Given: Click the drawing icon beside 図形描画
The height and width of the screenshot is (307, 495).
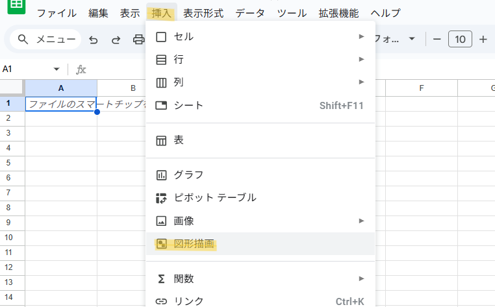Looking at the screenshot, I should tap(162, 243).
